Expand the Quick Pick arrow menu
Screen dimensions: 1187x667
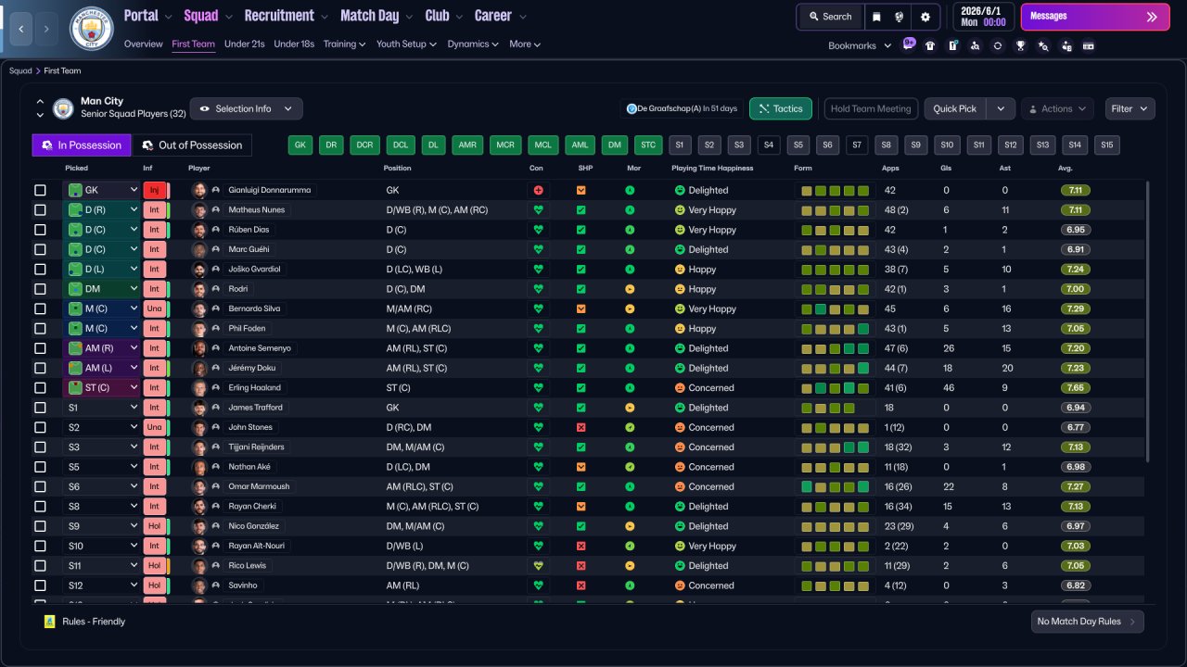1000,108
